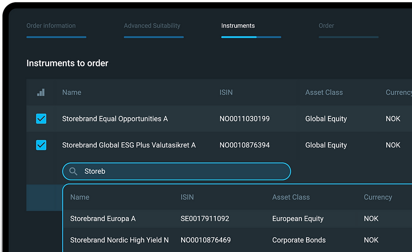Click ISIN NO0010876394
This screenshot has width=412, height=252.
tap(245, 145)
